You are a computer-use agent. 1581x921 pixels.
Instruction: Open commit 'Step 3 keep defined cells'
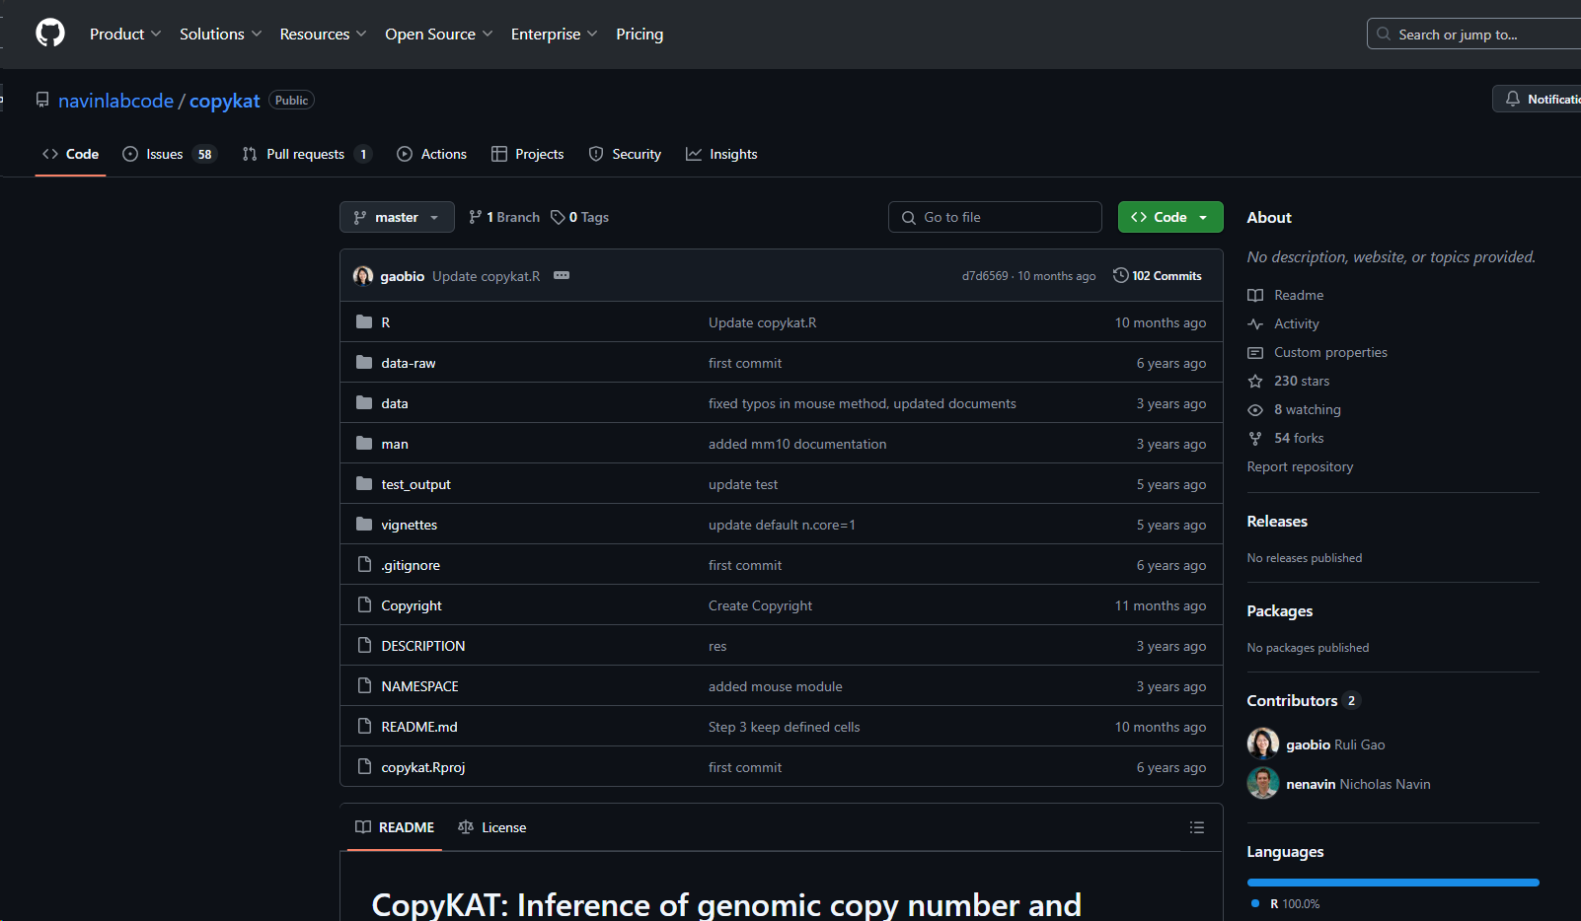784,727
